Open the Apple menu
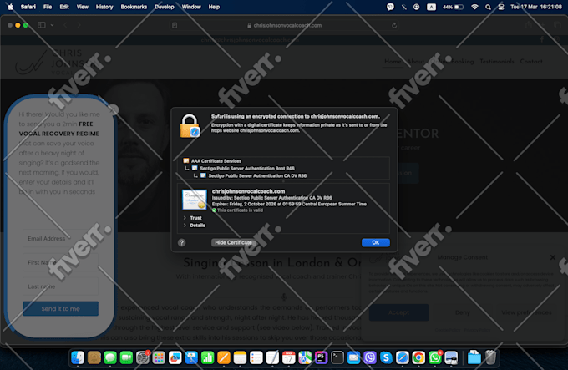568x370 pixels. click(x=10, y=7)
